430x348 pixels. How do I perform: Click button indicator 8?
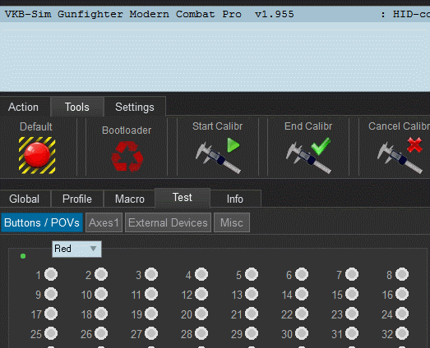[x=402, y=274]
